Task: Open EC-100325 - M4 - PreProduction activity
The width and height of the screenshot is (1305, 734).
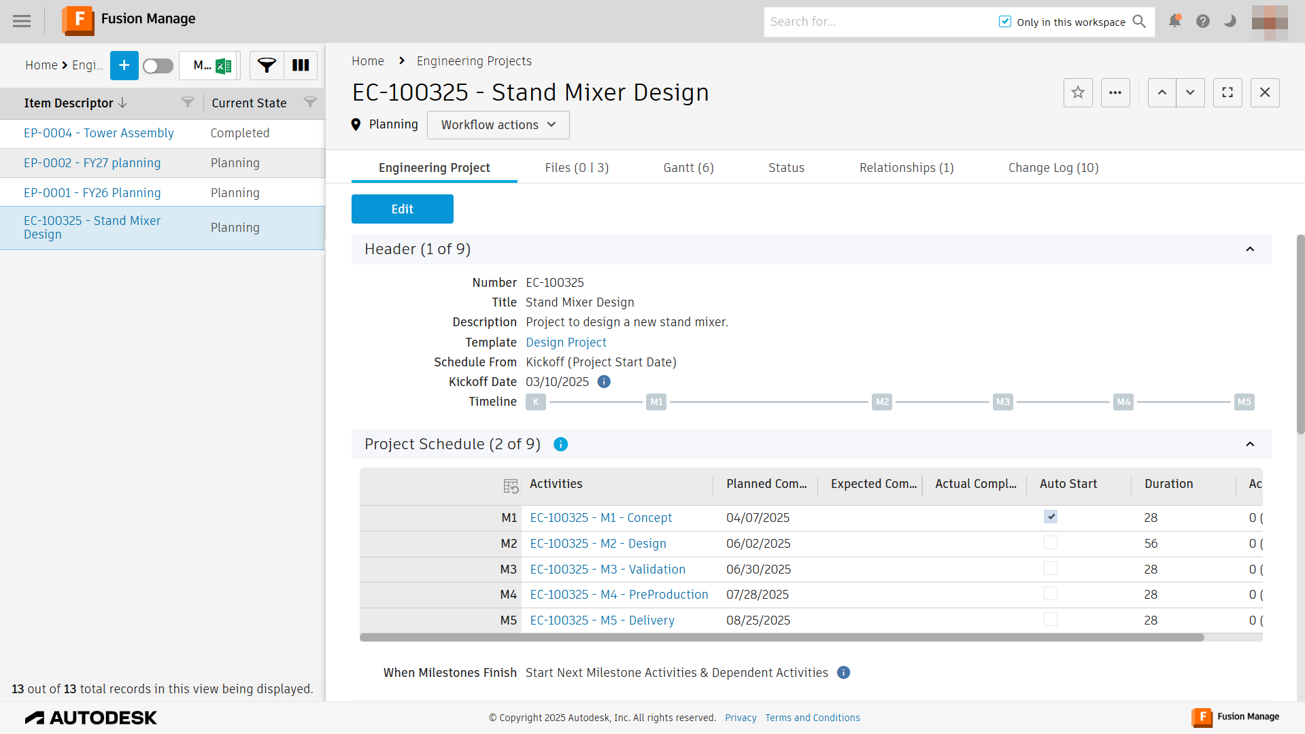Action: 619,595
